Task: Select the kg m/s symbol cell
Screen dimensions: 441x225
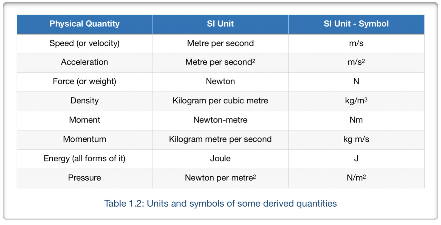Action: coord(356,139)
